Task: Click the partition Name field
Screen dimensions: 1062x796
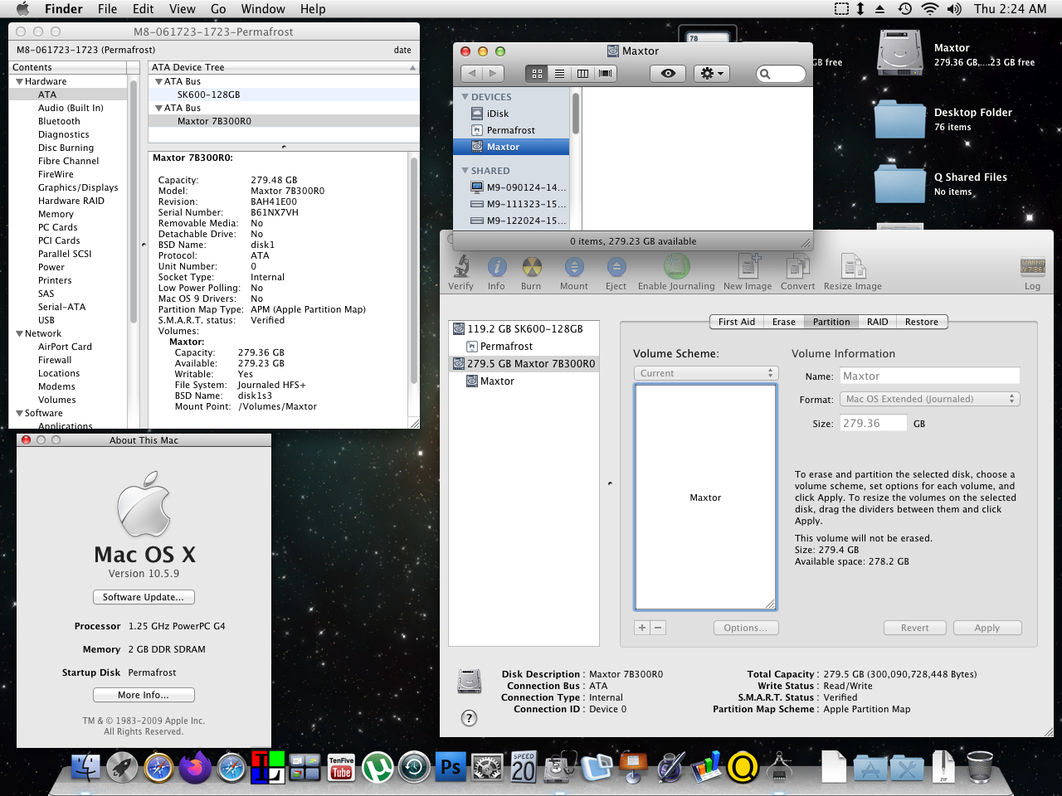Action: coord(929,376)
